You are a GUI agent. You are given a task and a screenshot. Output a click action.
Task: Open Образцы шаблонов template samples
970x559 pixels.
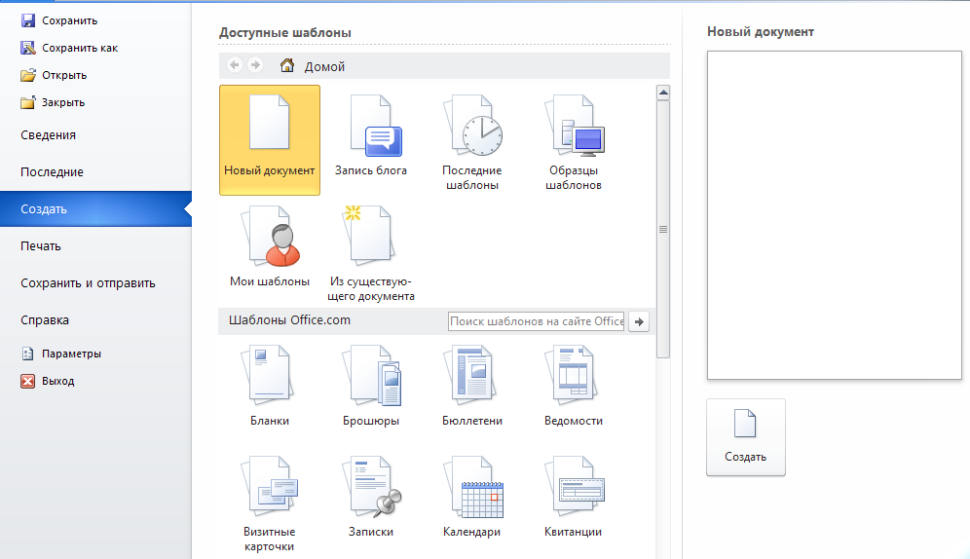click(x=574, y=142)
